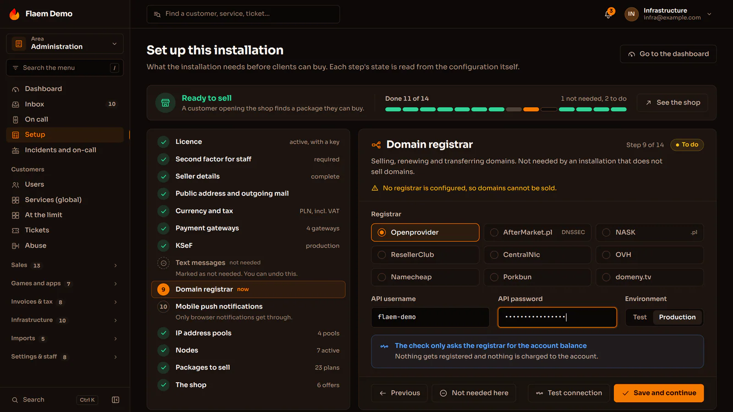Select the Porkbun registrar

(537, 277)
